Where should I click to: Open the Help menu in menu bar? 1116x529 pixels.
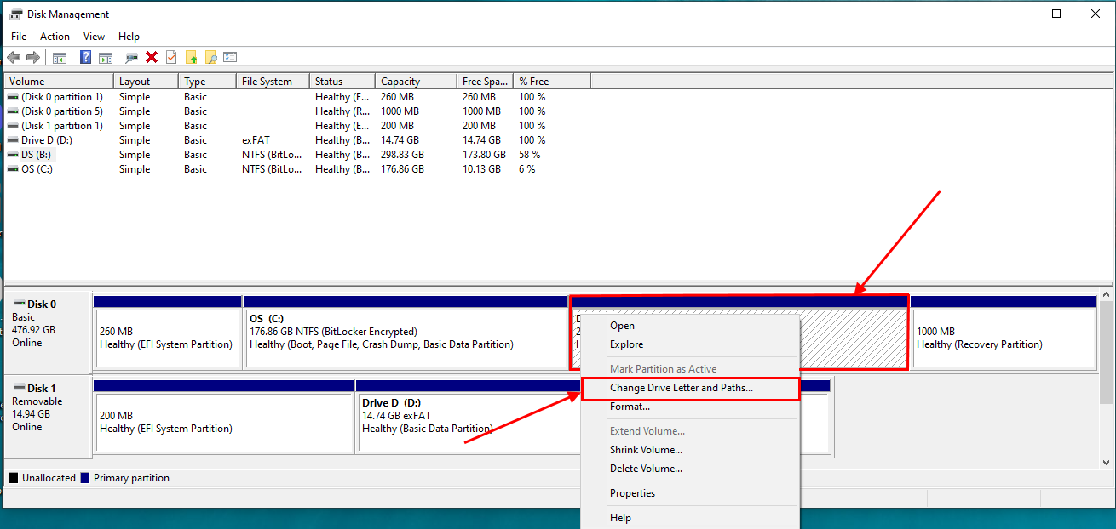pyautogui.click(x=129, y=37)
